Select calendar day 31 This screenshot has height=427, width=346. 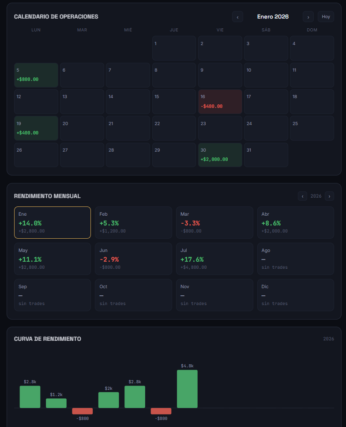point(266,155)
